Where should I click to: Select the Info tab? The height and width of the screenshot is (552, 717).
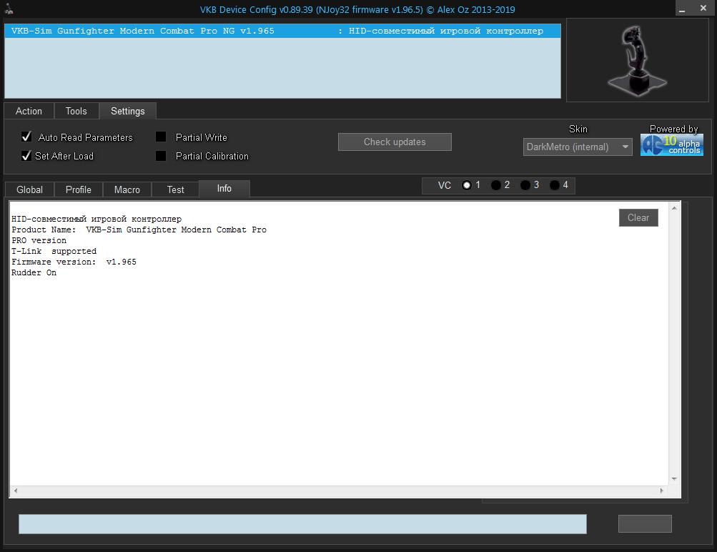click(224, 189)
